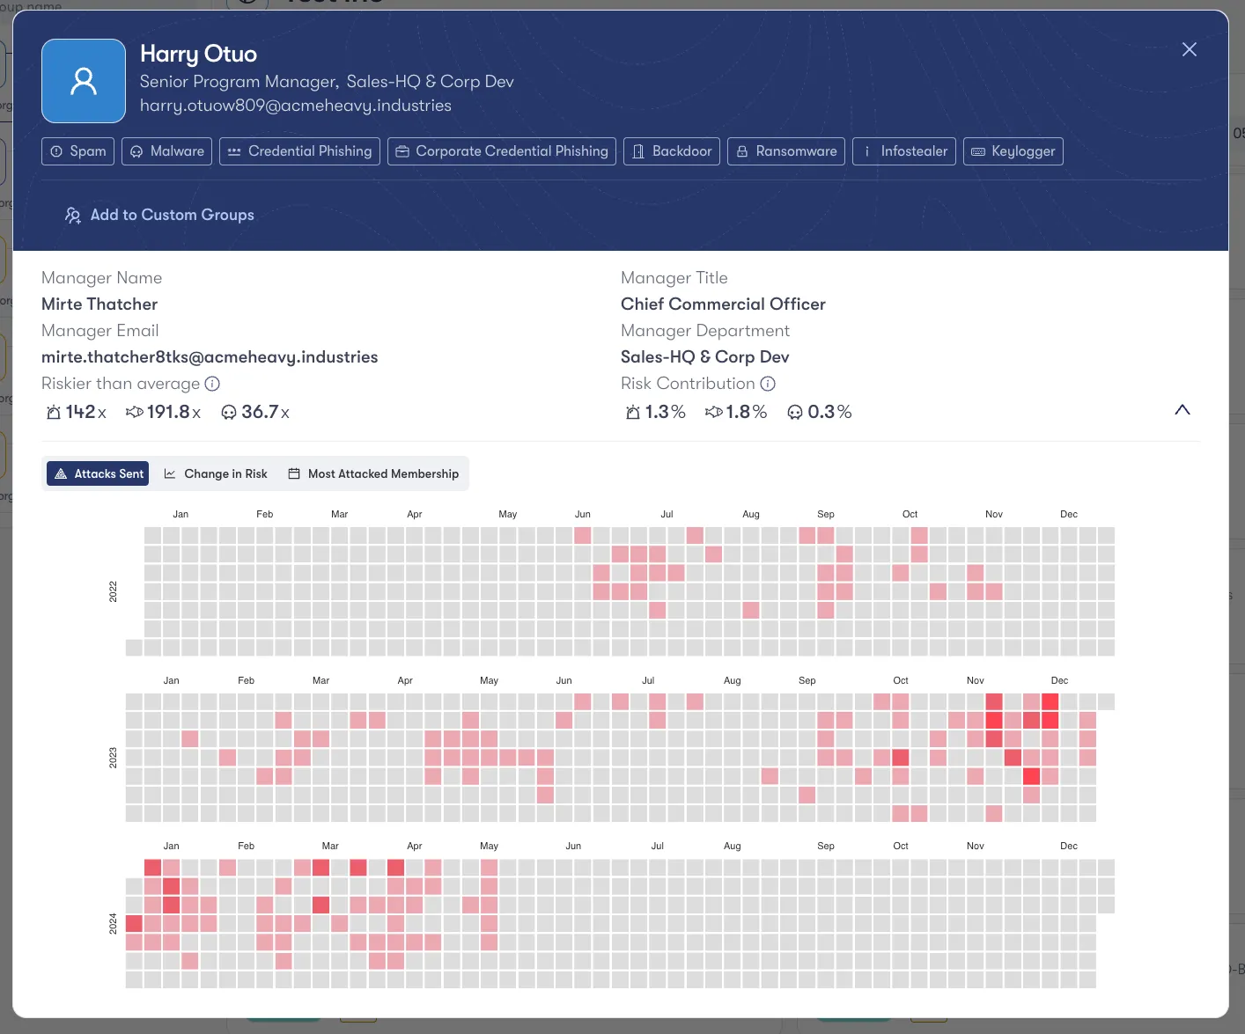Open the Riskier than average info tooltip
The height and width of the screenshot is (1034, 1245).
[212, 384]
